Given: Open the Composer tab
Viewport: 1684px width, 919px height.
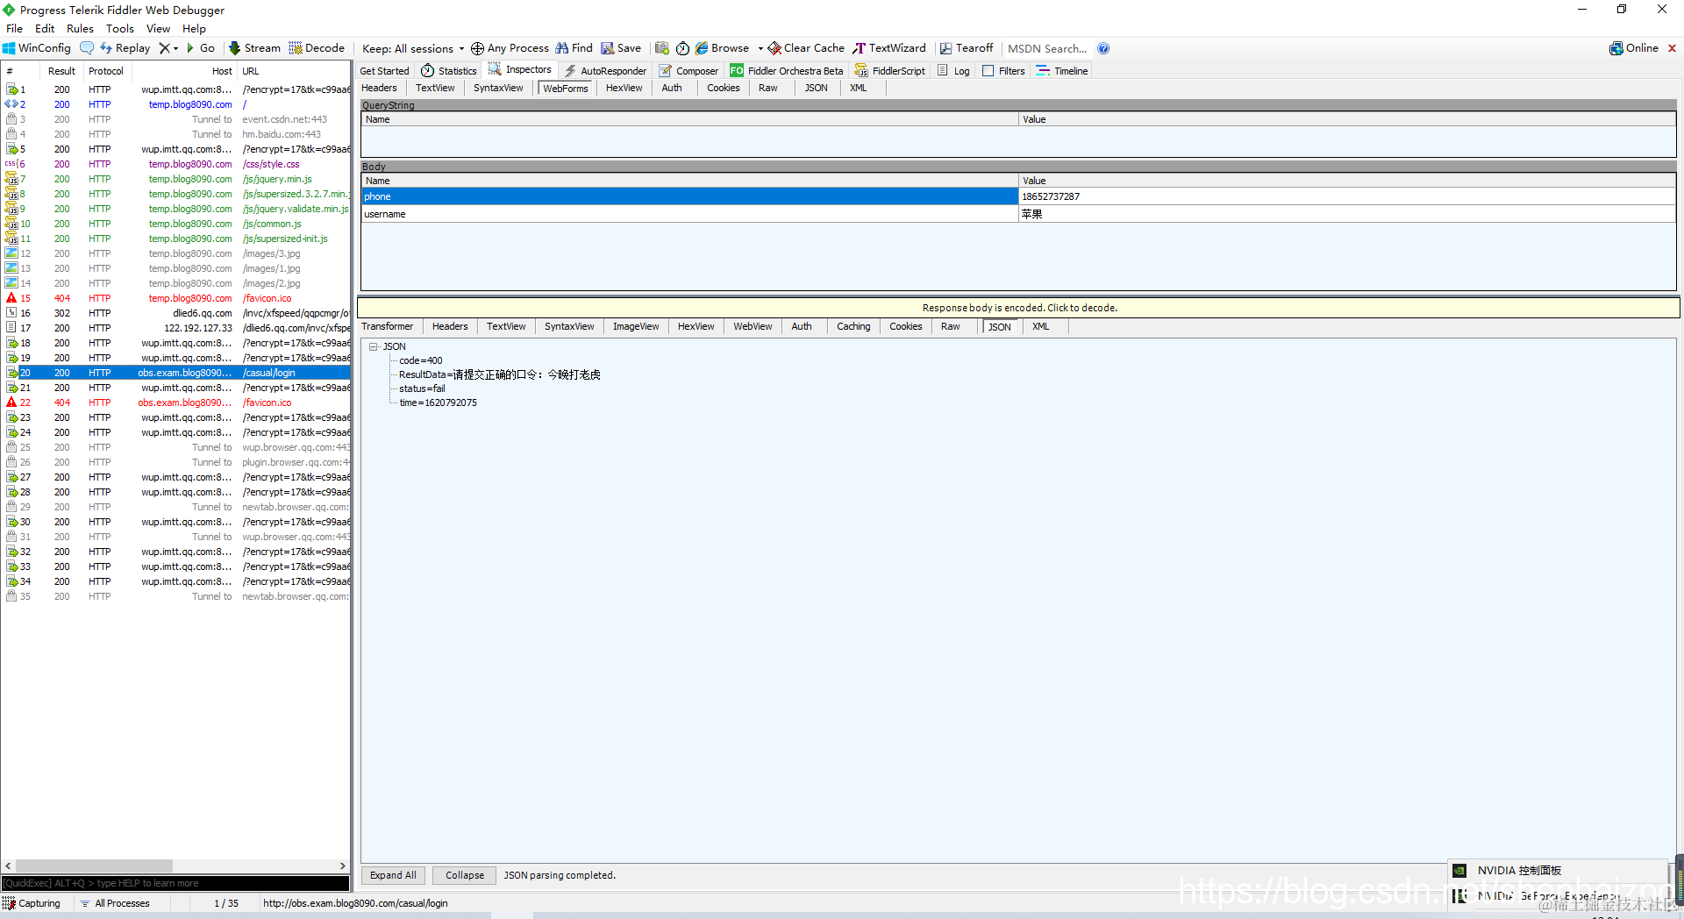Looking at the screenshot, I should 689,71.
